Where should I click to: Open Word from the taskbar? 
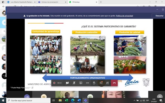[79, 100]
